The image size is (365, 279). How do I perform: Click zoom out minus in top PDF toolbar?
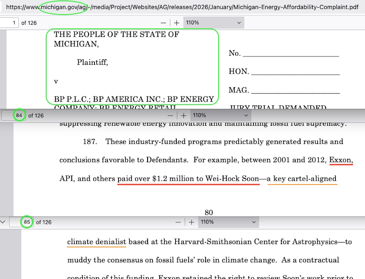[x=163, y=23]
